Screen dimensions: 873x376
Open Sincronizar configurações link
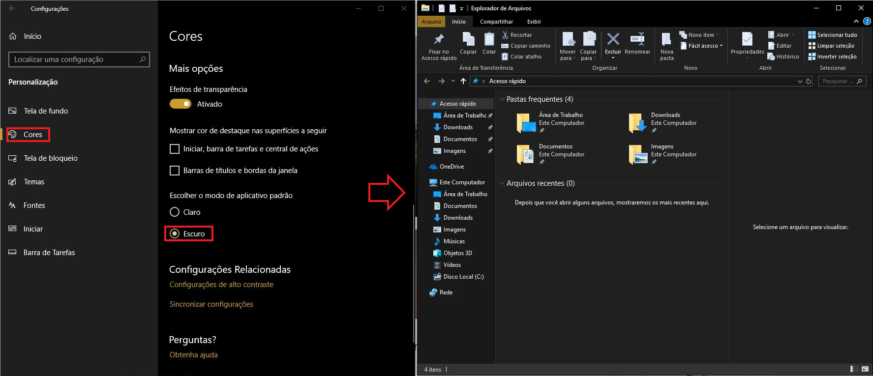[x=211, y=304]
